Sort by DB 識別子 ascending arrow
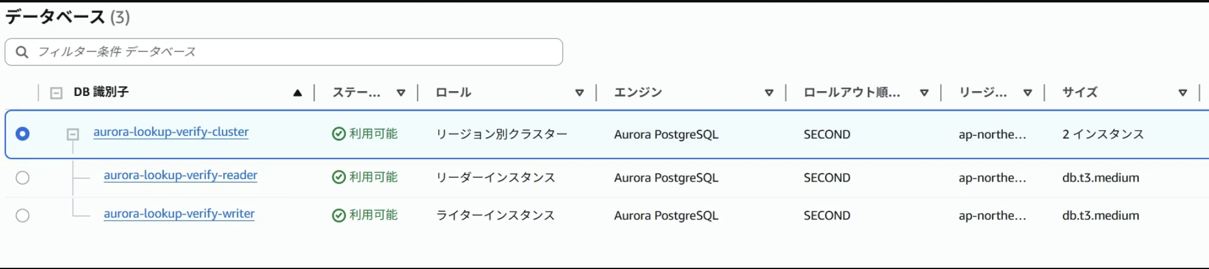The height and width of the screenshot is (269, 1209). pos(298,93)
